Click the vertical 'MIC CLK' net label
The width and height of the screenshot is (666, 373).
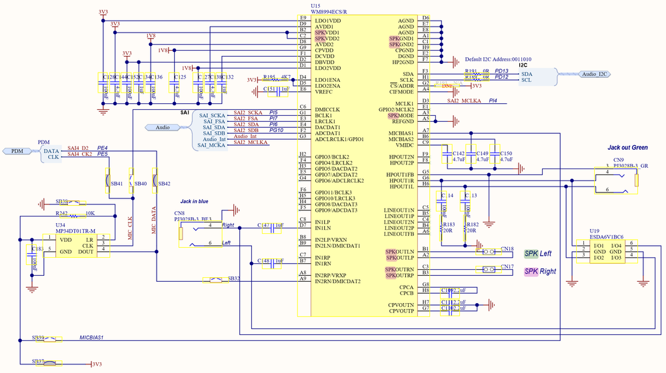[x=130, y=228]
